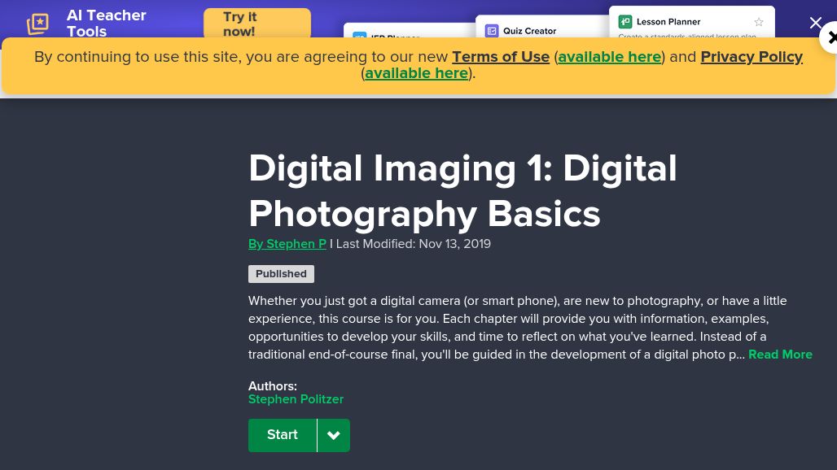Click the Stephen Politzer author link
This screenshot has height=470, width=837.
[296, 399]
